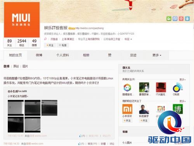Click the 私信 private message button
This screenshot has height=146, width=194.
[x=63, y=45]
